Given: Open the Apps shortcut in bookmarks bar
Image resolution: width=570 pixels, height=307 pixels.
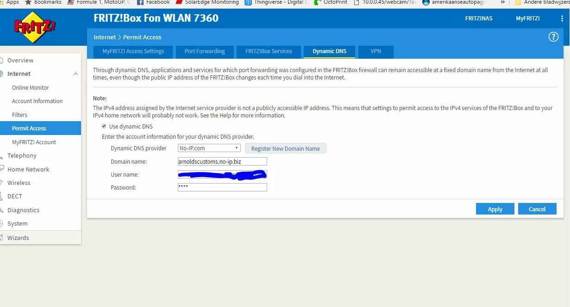Looking at the screenshot, I should (x=10, y=2).
